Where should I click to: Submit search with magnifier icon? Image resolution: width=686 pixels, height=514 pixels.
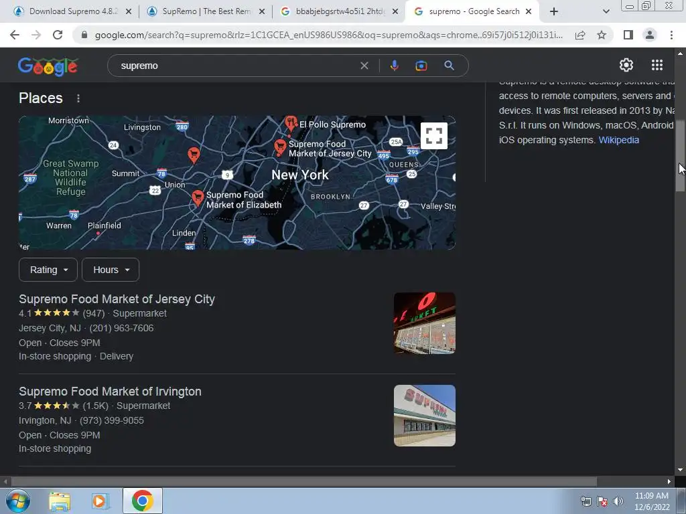(x=449, y=66)
